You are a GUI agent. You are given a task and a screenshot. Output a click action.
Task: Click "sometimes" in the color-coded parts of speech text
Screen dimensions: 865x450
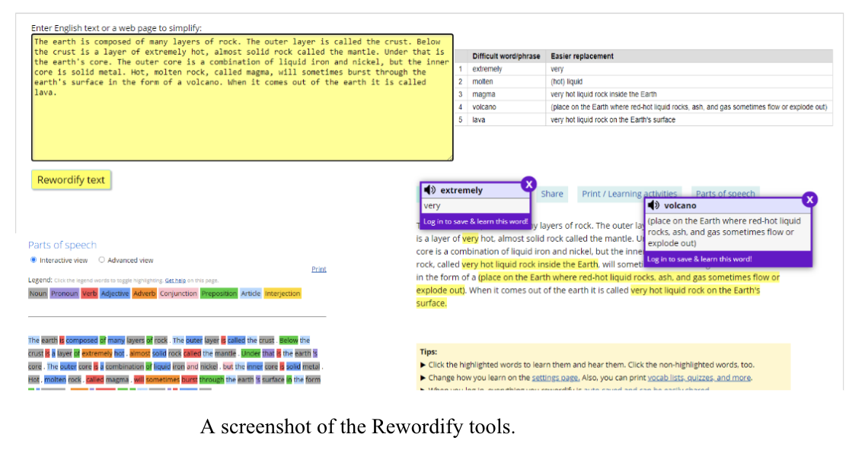point(163,380)
